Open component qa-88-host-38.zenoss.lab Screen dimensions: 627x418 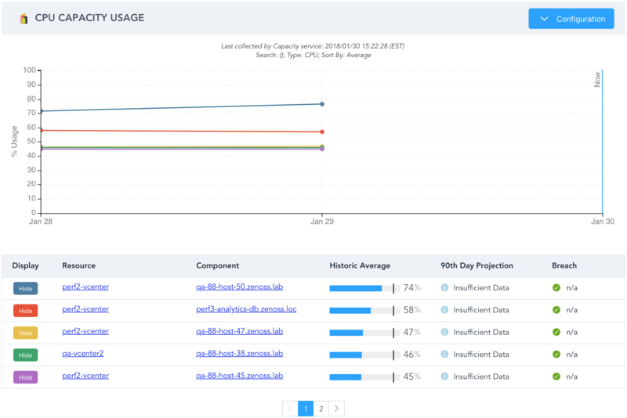[240, 353]
